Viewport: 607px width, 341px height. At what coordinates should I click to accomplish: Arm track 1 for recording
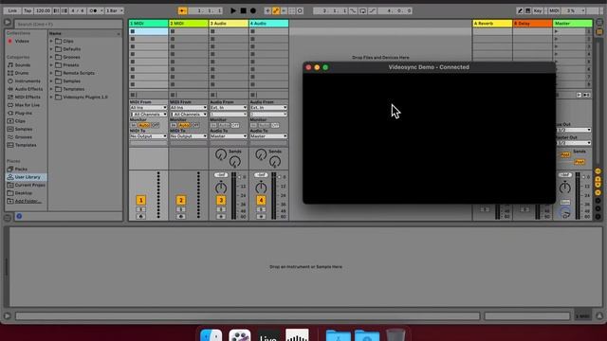point(141,217)
